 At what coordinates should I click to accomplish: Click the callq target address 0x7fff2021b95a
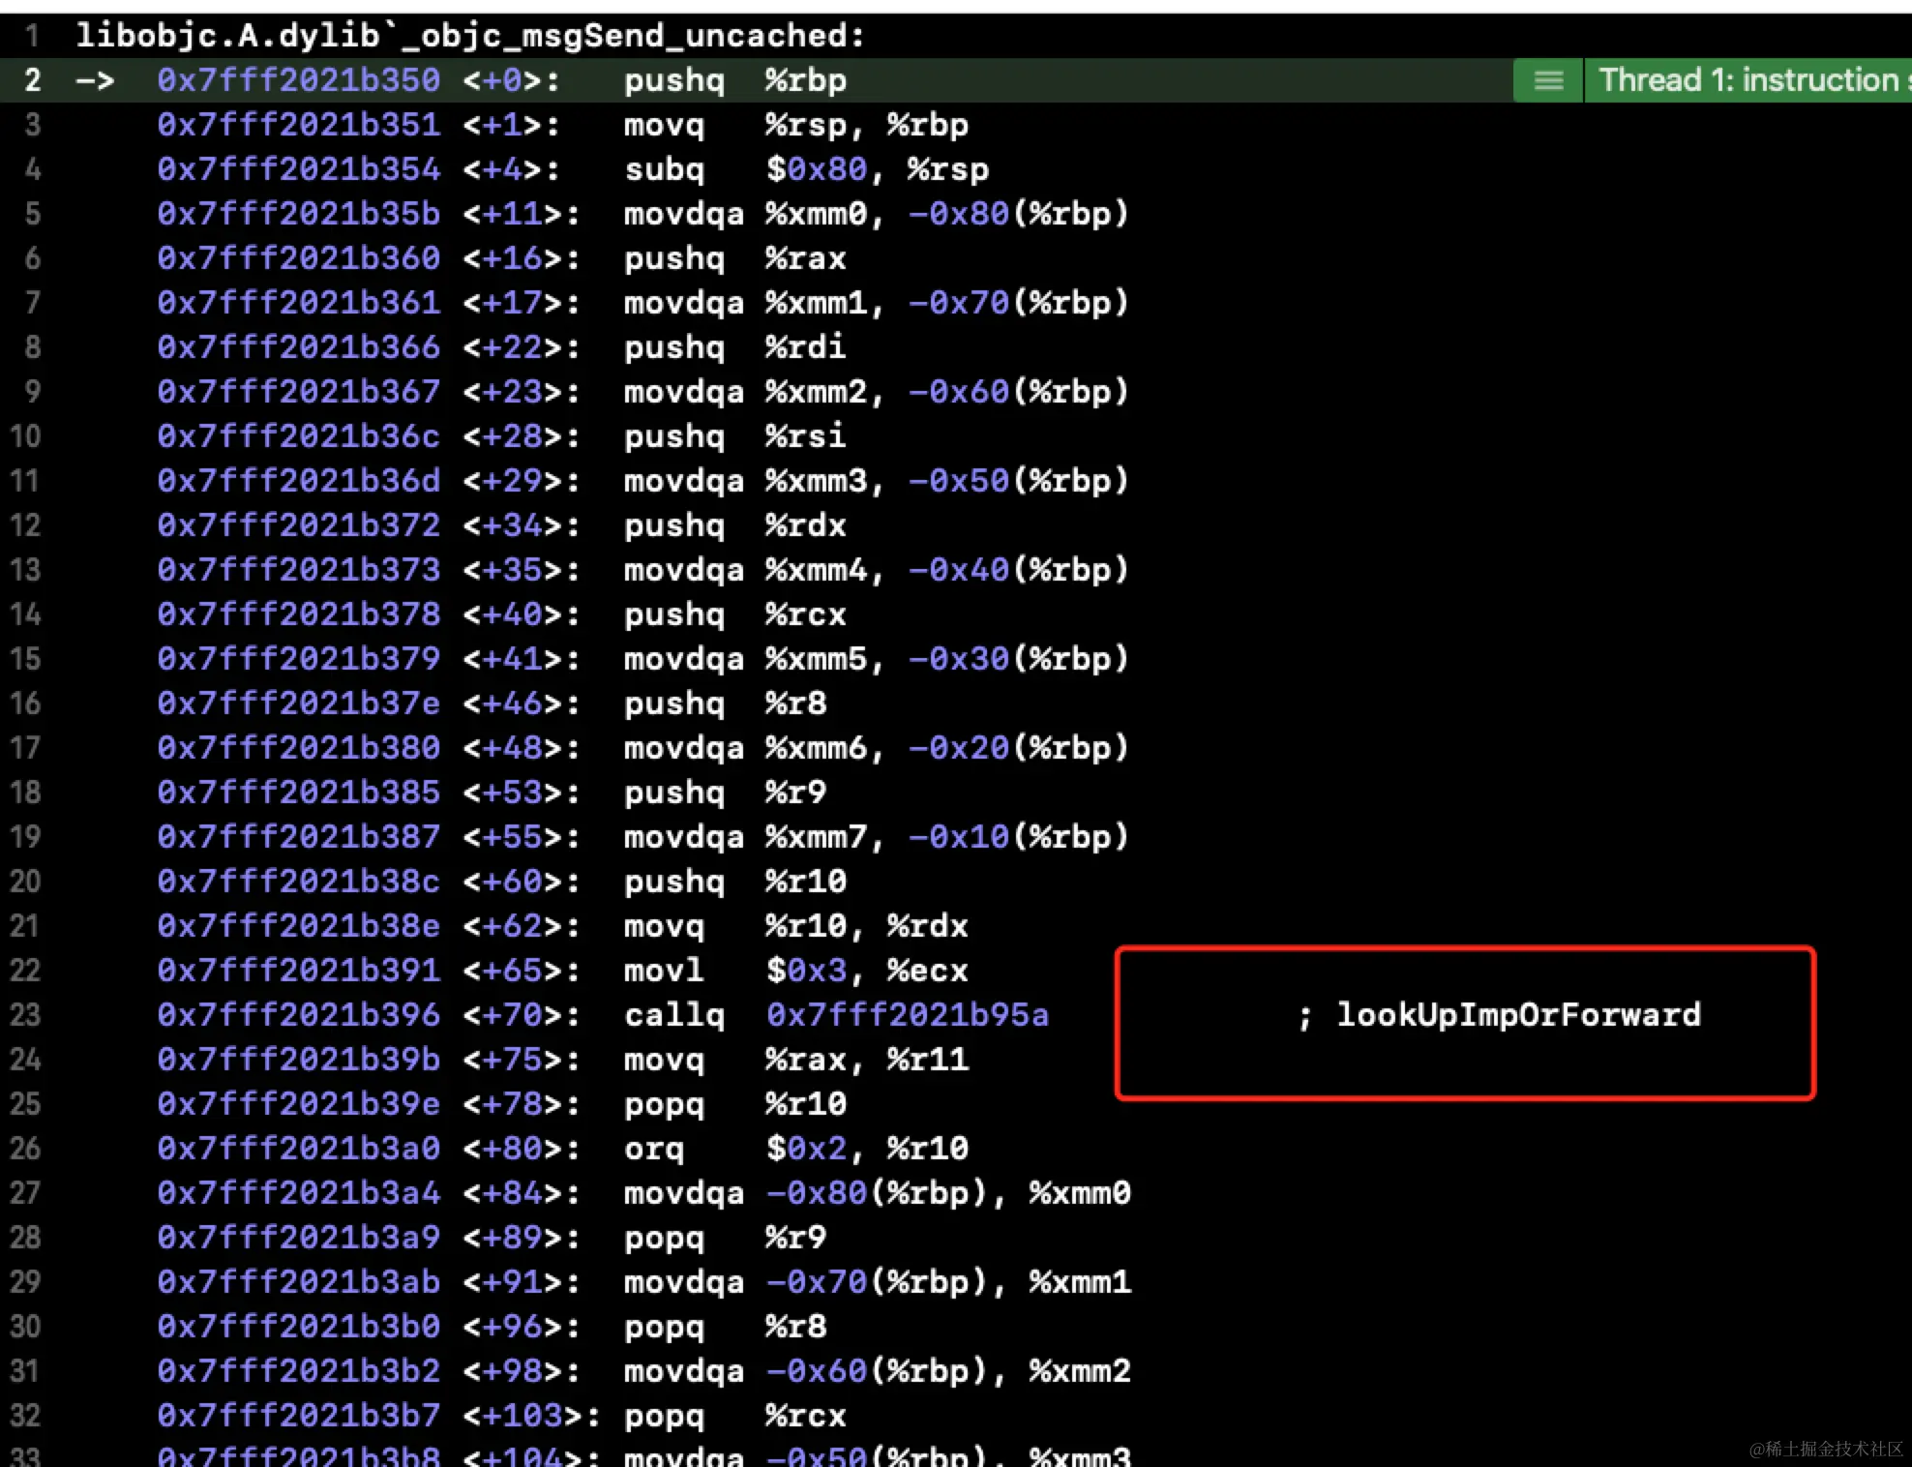click(908, 1015)
